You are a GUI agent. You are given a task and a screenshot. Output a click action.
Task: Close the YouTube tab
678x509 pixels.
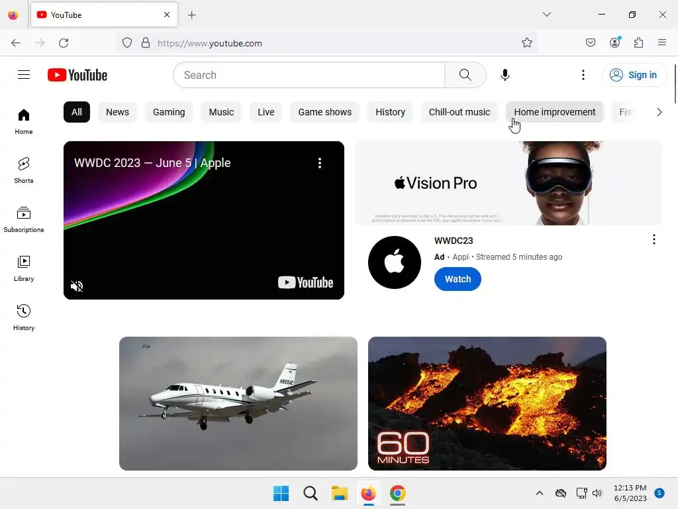[167, 15]
